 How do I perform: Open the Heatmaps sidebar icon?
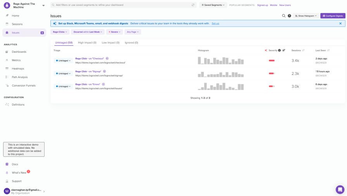(7, 69)
